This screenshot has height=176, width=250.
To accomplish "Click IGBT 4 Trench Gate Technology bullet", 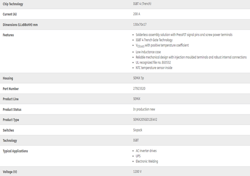I will pyautogui.click(x=154, y=40).
